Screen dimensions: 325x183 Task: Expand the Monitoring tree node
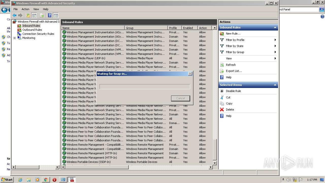coord(14,38)
